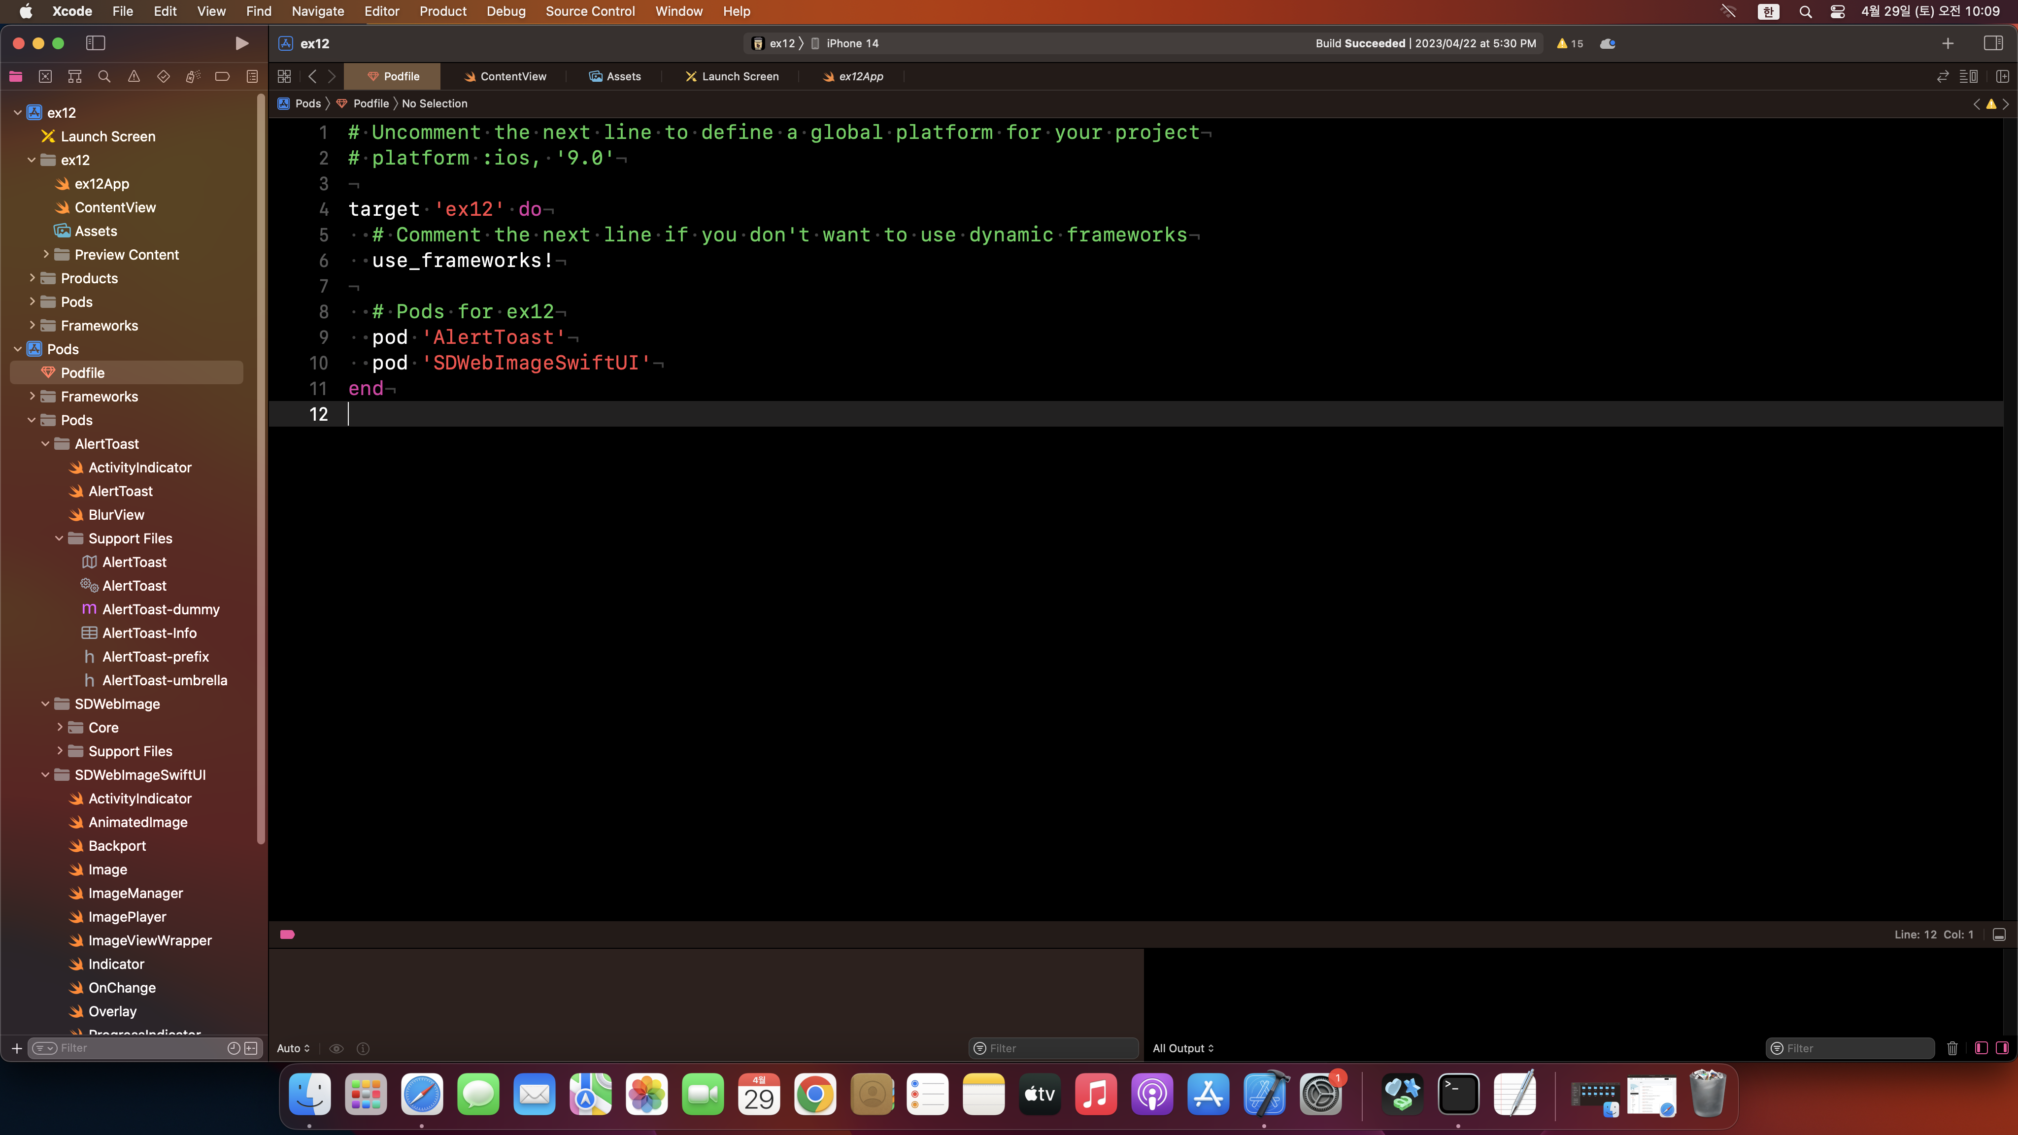Screen dimensions: 2018x1135
Task: Toggle the navigator sidebar visibility
Action: (x=96, y=43)
